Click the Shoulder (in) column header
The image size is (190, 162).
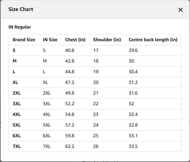point(107,40)
